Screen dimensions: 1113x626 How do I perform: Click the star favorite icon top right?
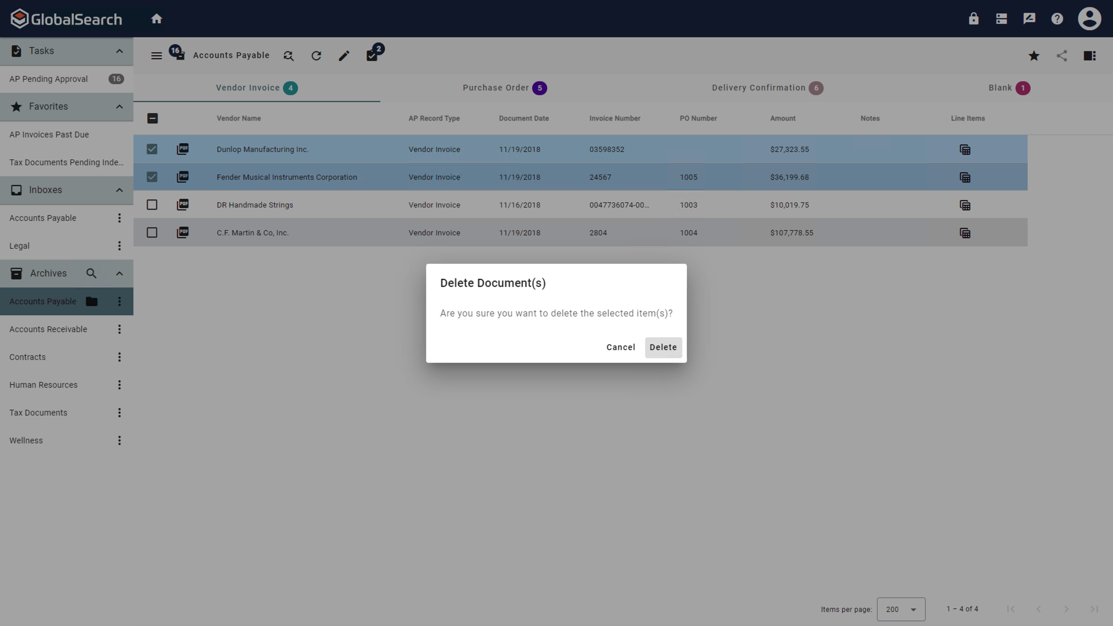pos(1034,56)
